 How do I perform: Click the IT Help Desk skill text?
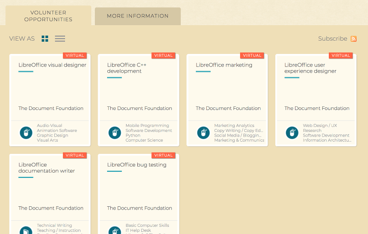point(138,230)
